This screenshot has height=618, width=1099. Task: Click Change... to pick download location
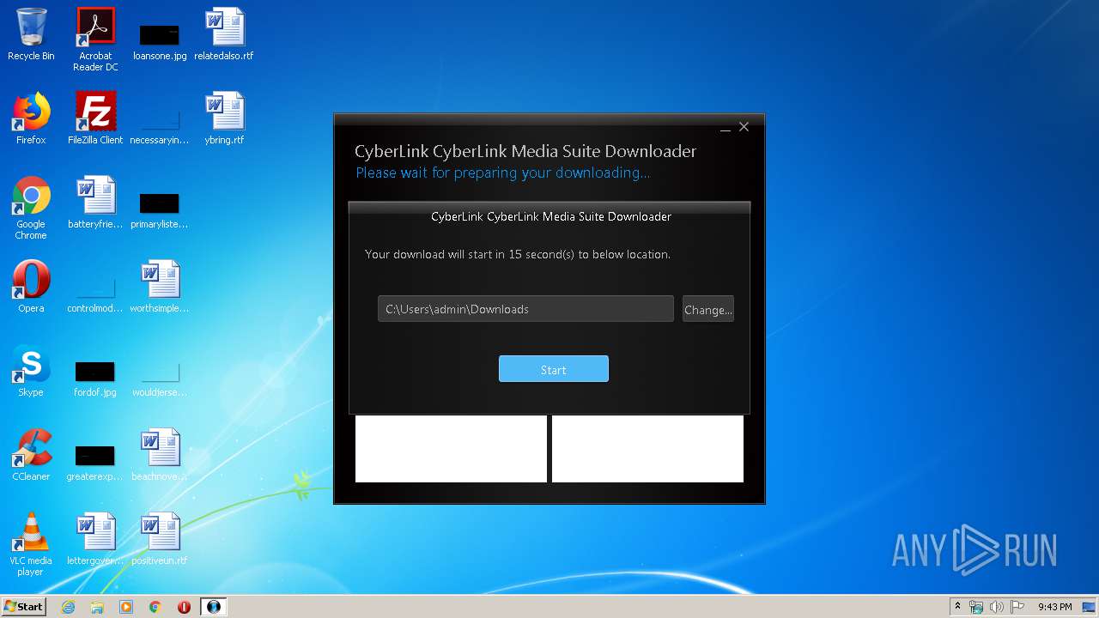[x=708, y=309]
